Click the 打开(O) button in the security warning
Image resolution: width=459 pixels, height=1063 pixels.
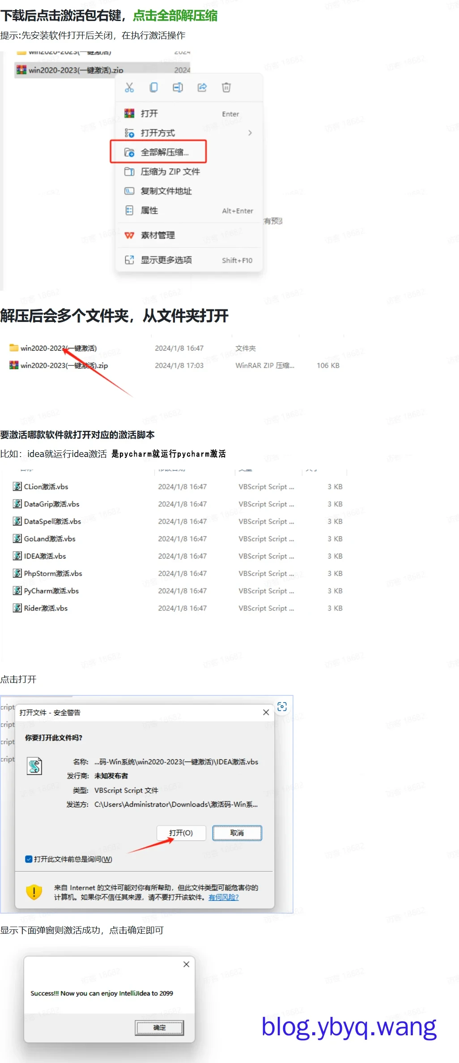181,833
